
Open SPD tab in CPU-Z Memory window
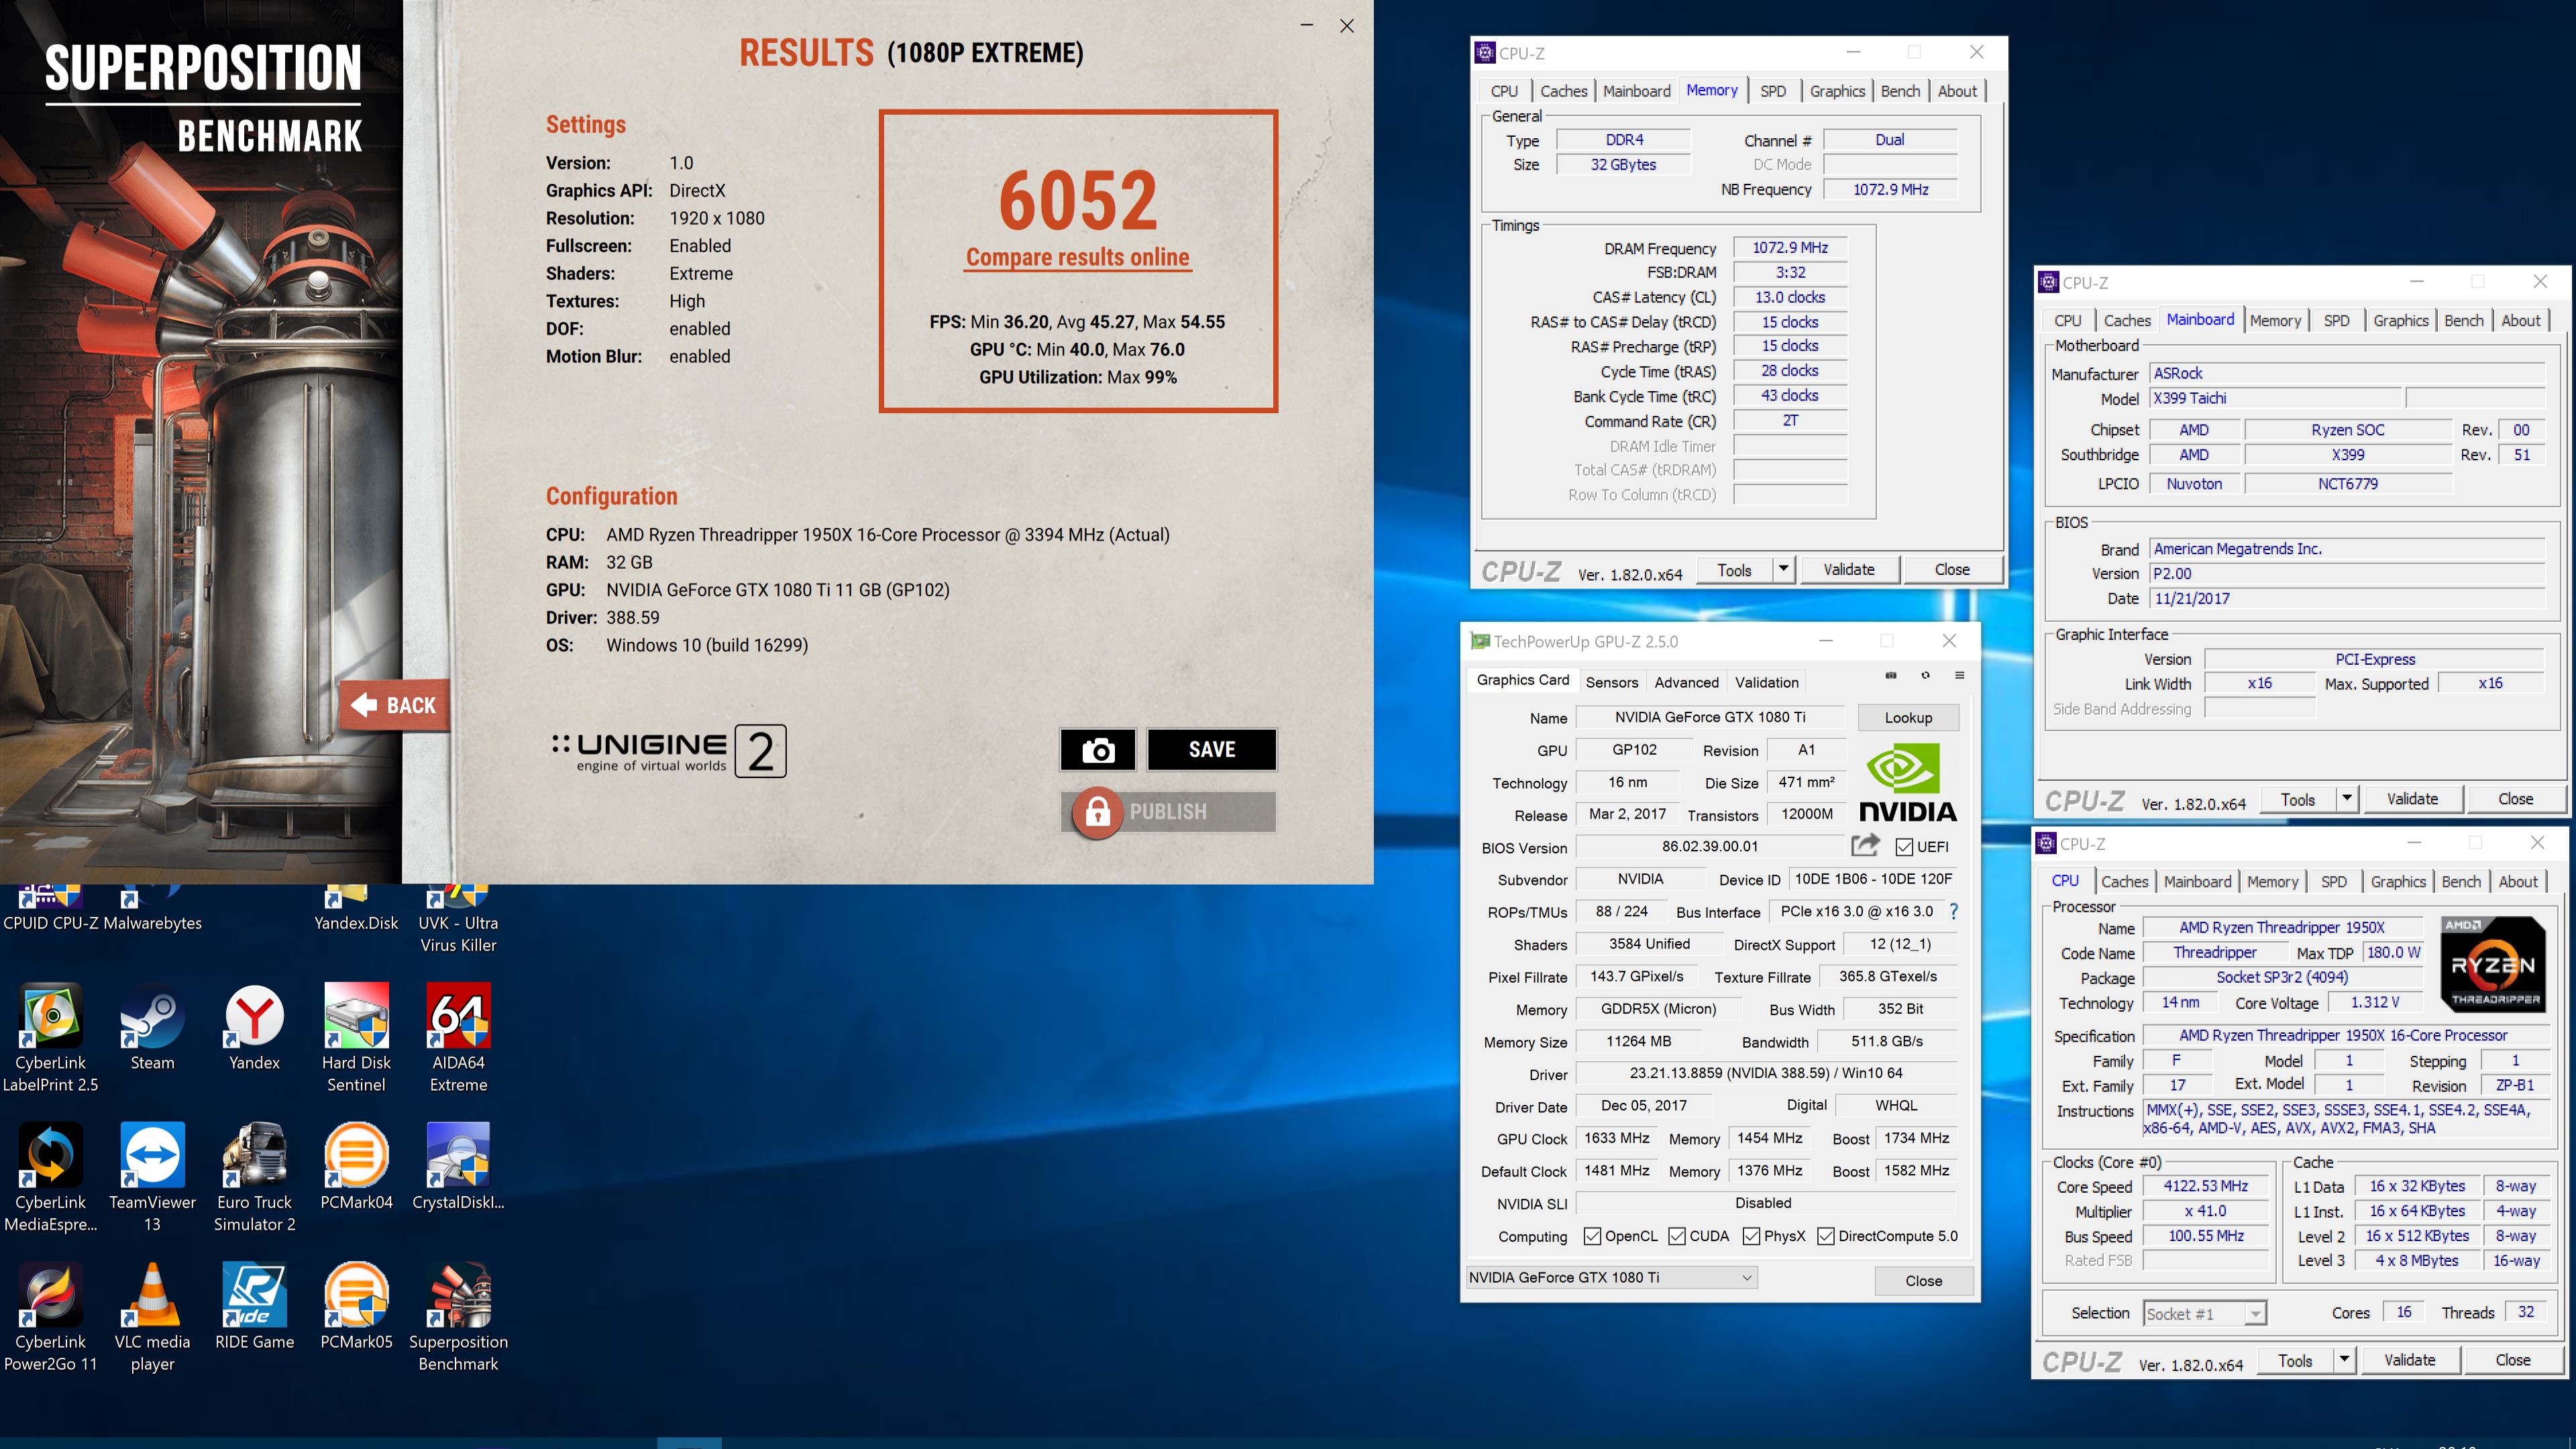(x=1773, y=91)
